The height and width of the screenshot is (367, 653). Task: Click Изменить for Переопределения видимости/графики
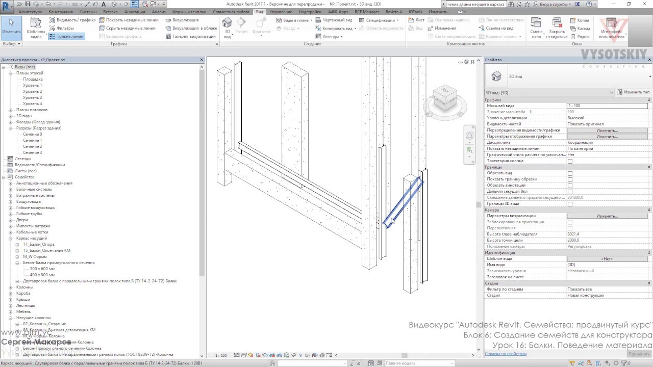point(607,130)
